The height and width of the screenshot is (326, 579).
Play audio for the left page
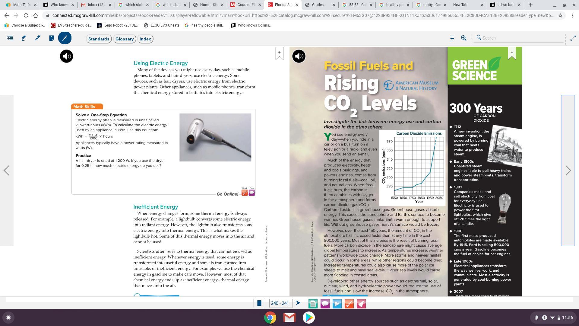point(66,56)
